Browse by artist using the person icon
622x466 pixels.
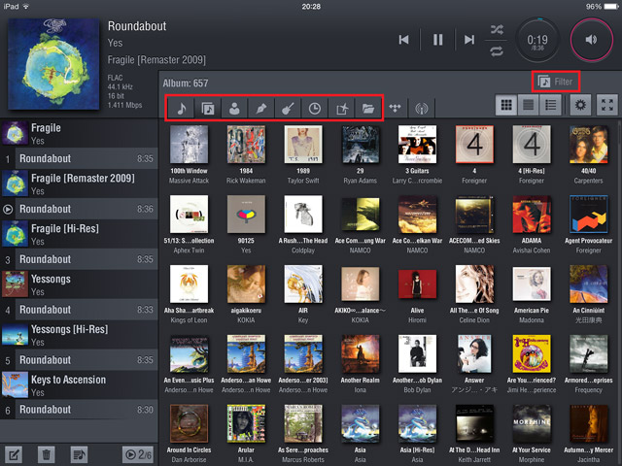235,109
